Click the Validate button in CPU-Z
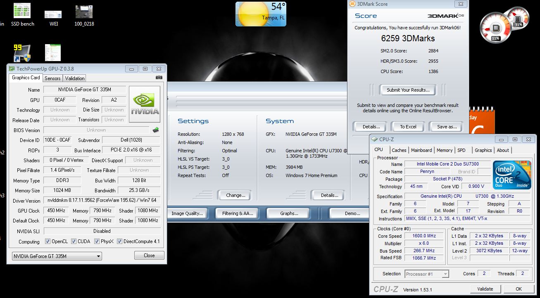Screen dimensions: 540x298 (x=485, y=289)
